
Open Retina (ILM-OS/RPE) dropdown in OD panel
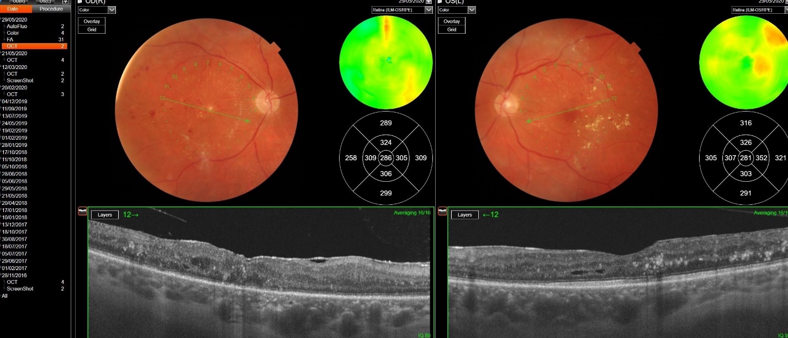pyautogui.click(x=402, y=10)
